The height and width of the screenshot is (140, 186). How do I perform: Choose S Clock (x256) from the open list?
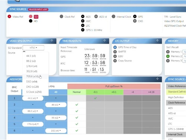click(35, 92)
